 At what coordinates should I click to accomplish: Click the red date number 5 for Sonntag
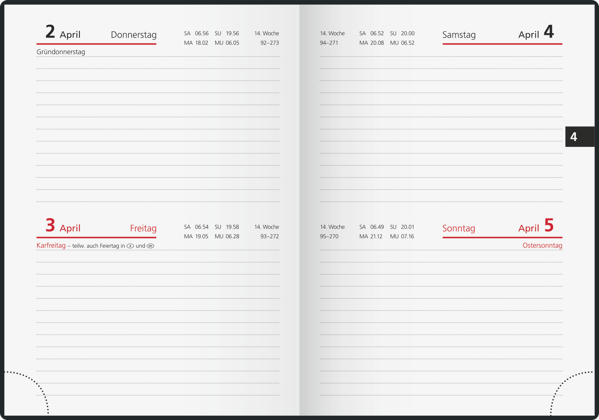[548, 226]
